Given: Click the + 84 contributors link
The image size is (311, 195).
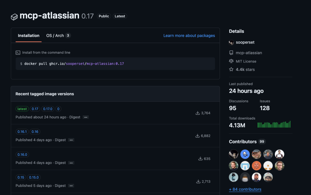Looking at the screenshot, I should (245, 189).
